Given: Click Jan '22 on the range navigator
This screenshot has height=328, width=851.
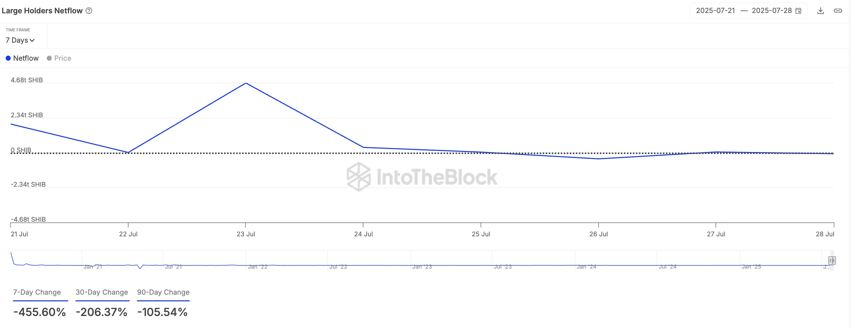Looking at the screenshot, I should [258, 267].
